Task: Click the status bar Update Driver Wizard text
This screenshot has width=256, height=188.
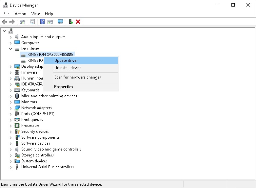Action: click(51, 184)
